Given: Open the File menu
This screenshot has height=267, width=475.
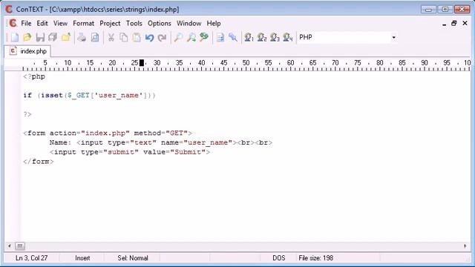Looking at the screenshot, I should click(x=26, y=23).
